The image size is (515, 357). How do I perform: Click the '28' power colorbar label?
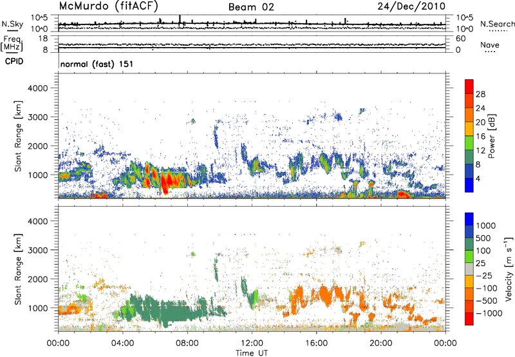click(480, 94)
